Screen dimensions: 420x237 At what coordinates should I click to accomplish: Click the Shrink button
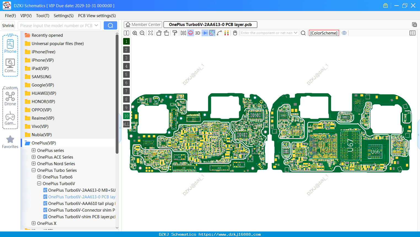(8, 25)
